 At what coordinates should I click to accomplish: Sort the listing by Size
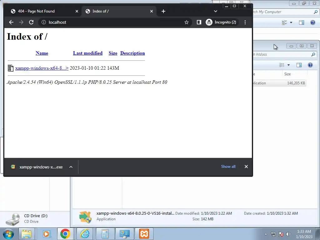[x=113, y=53]
